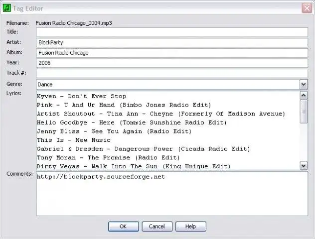Close the Tag Editor window

(307, 8)
